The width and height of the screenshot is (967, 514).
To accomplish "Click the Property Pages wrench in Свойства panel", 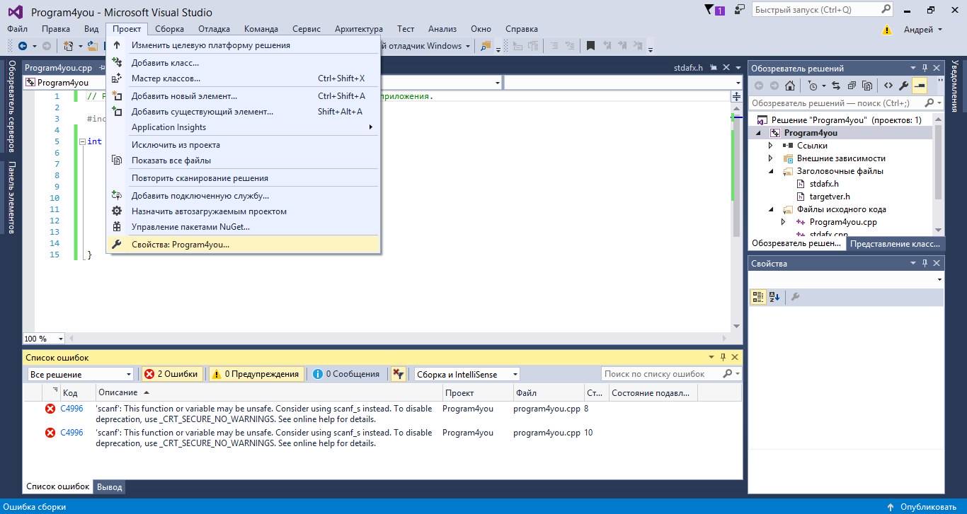I will (x=795, y=297).
